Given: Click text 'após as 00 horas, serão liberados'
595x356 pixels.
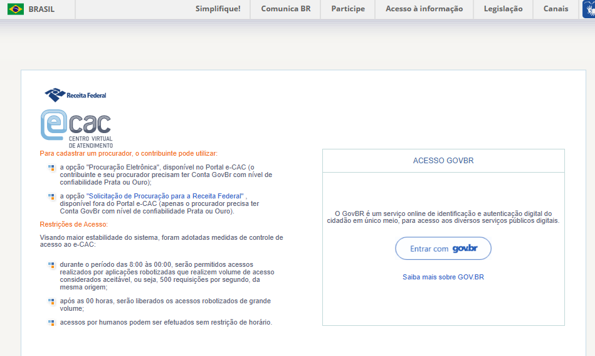Looking at the screenshot, I should click(165, 305).
